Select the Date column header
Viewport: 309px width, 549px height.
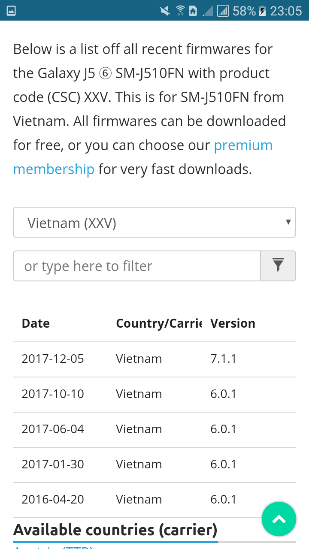36,323
